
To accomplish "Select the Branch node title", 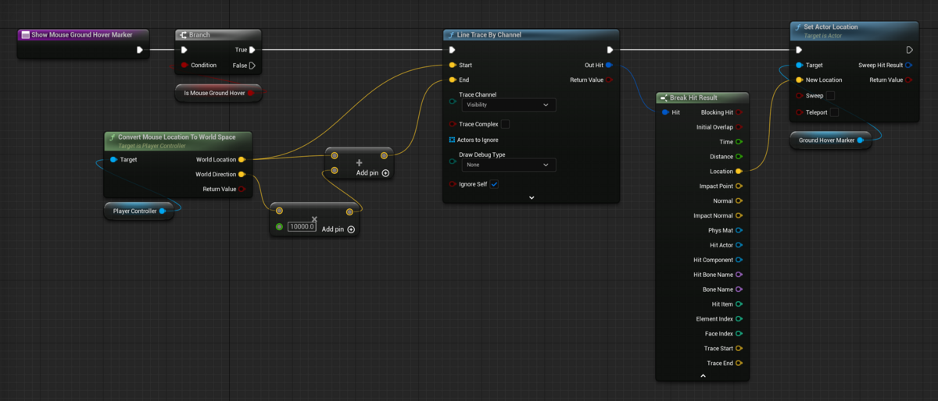I will coord(199,34).
